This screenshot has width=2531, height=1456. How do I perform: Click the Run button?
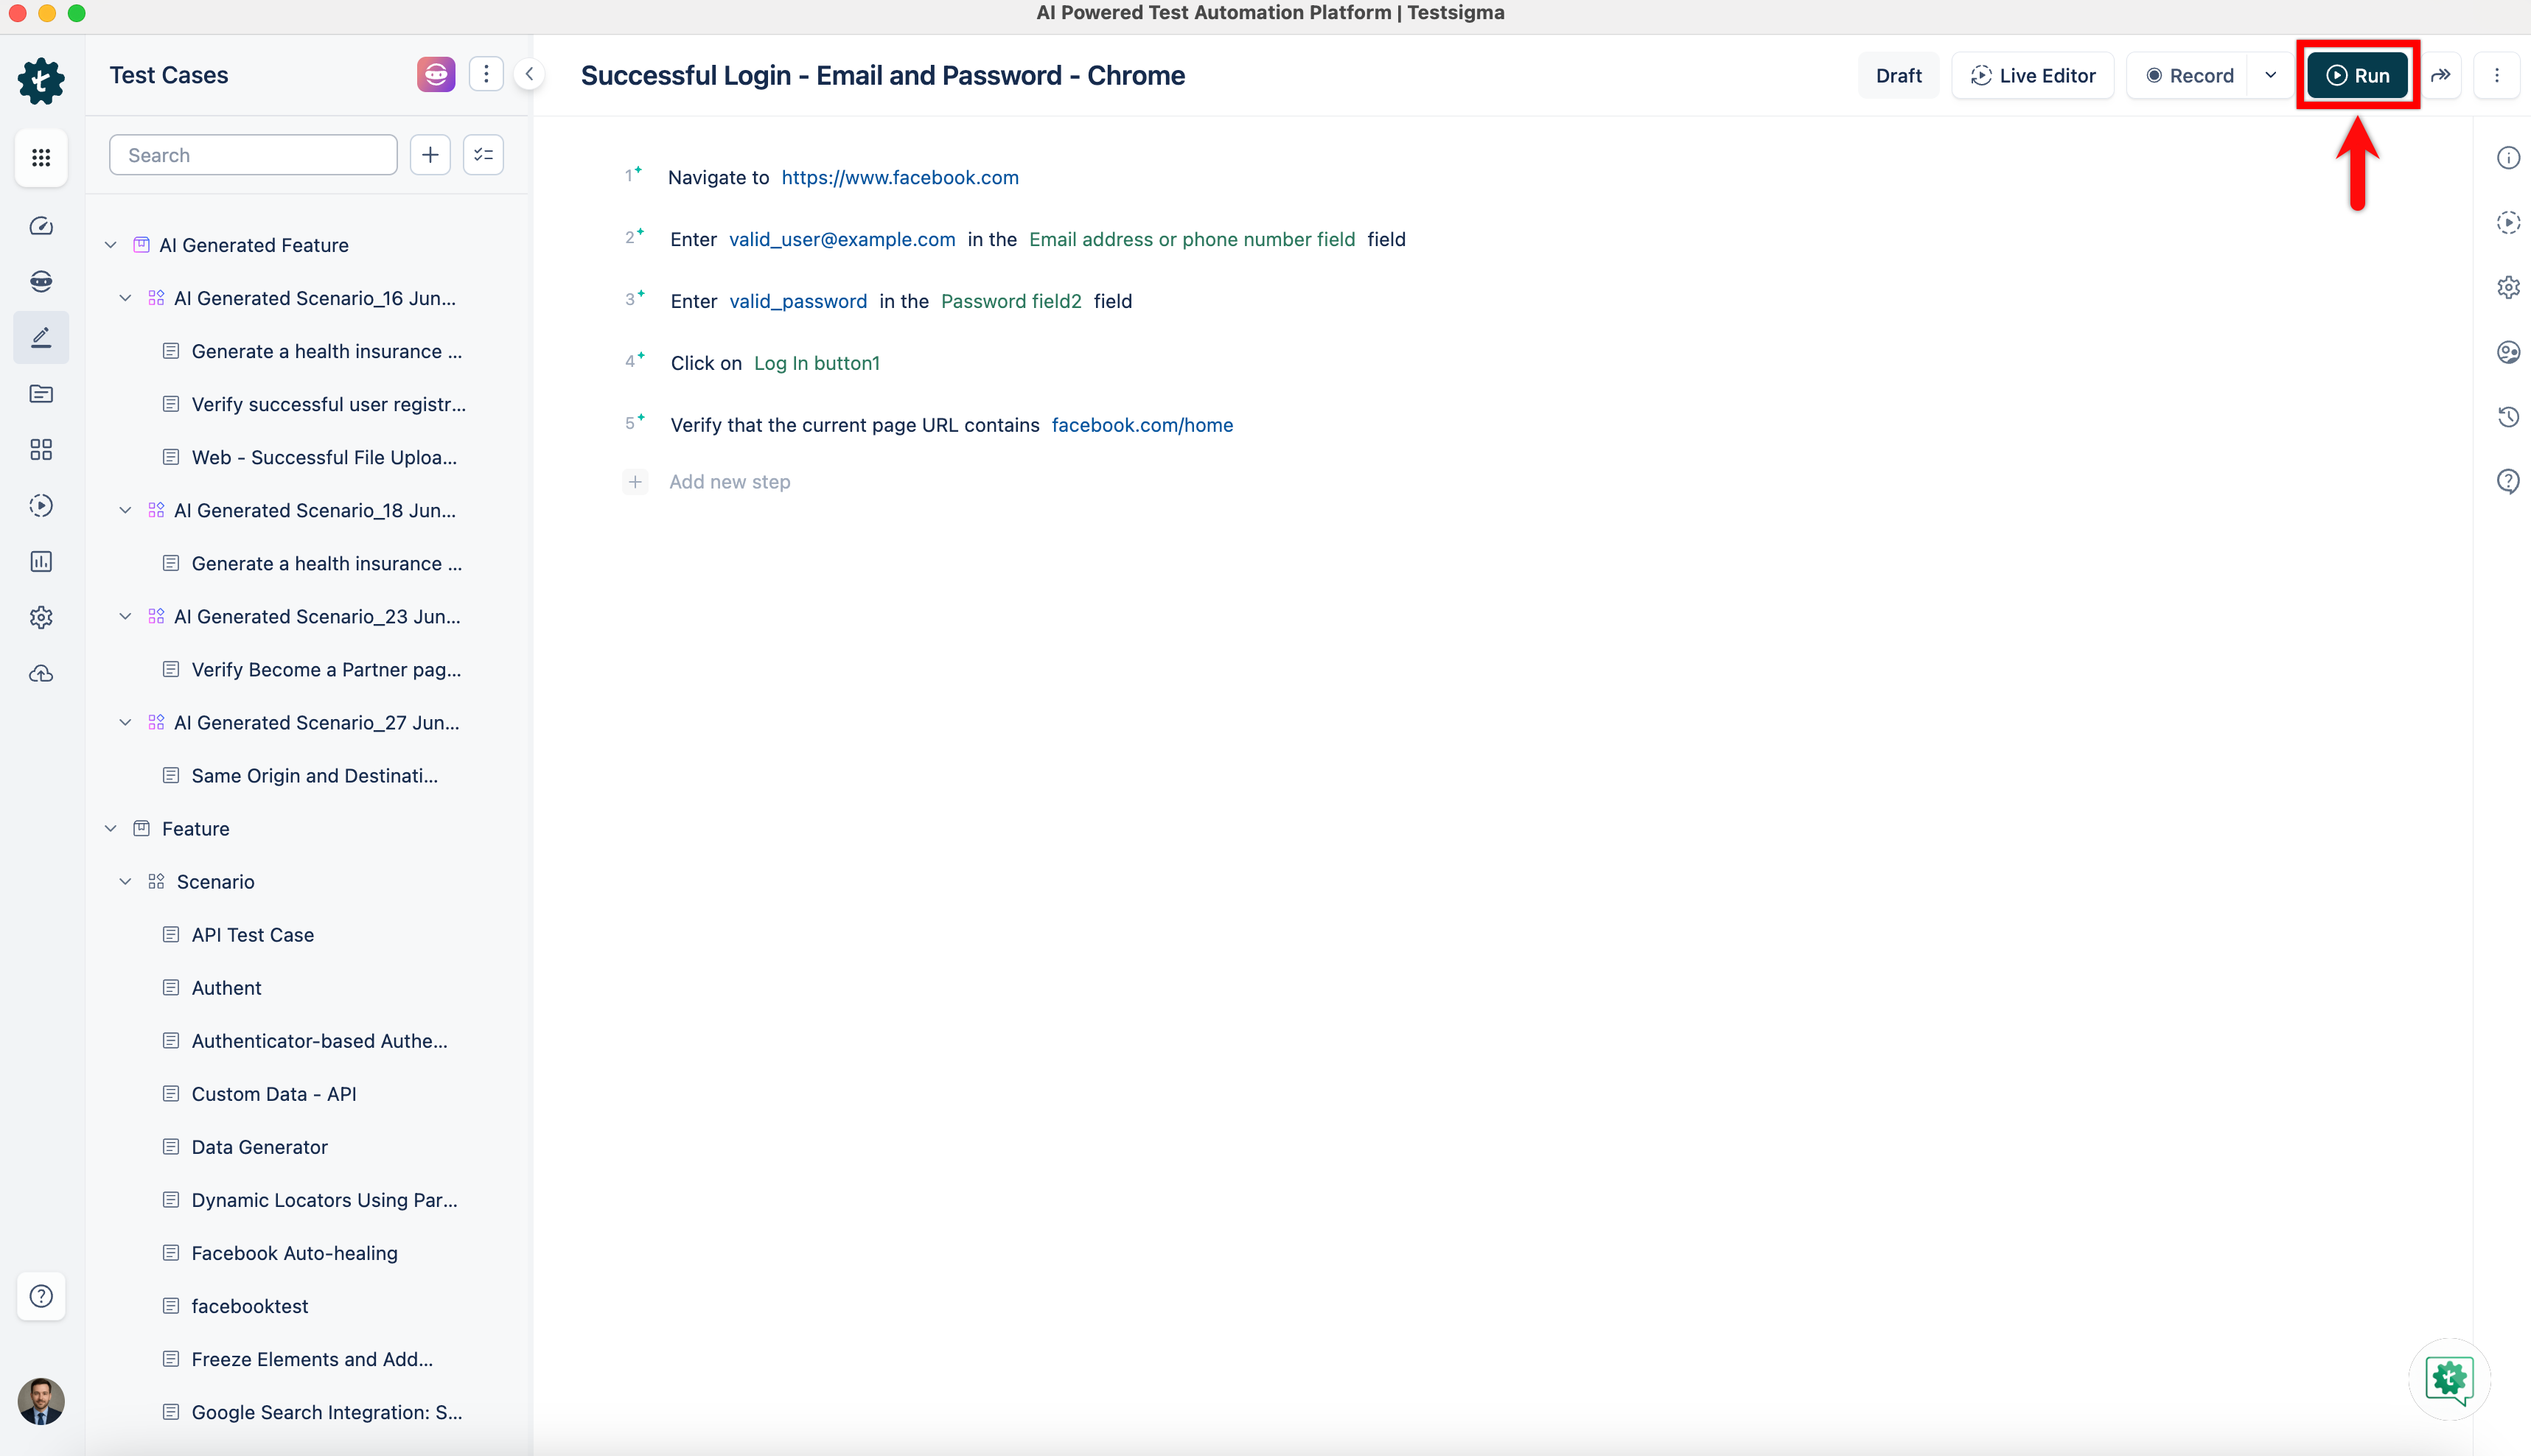tap(2357, 76)
